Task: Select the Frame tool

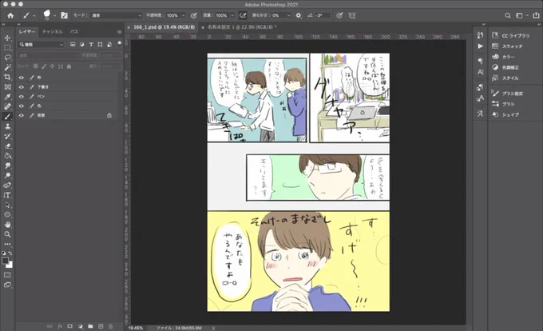Action: [7, 86]
